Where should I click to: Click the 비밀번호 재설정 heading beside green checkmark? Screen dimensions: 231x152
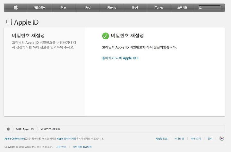click(127, 35)
